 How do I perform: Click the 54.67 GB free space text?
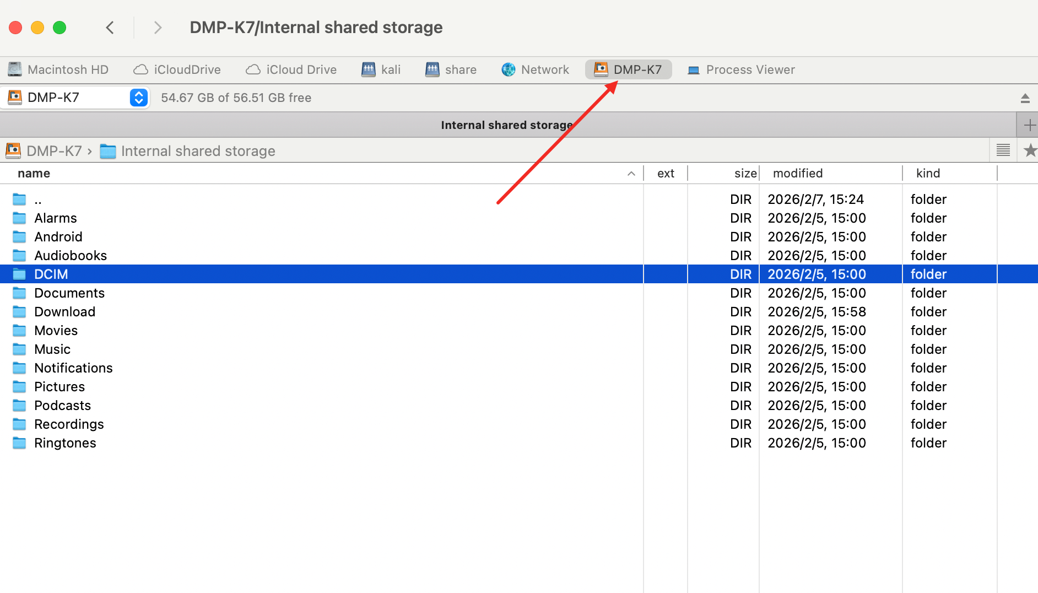coord(236,98)
